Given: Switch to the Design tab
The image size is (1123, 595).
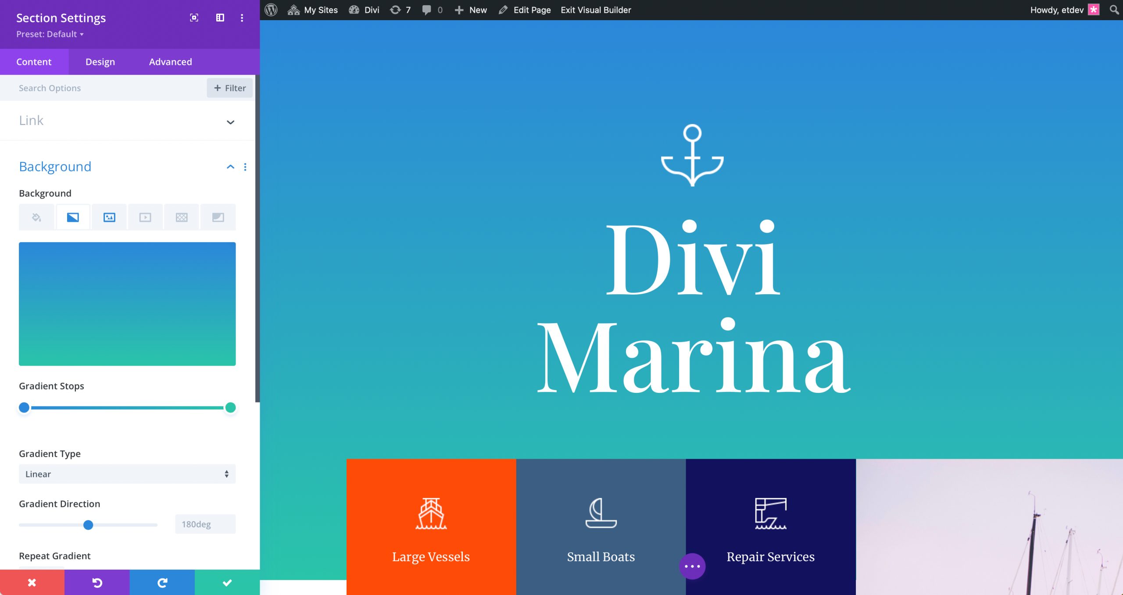Looking at the screenshot, I should [x=100, y=61].
